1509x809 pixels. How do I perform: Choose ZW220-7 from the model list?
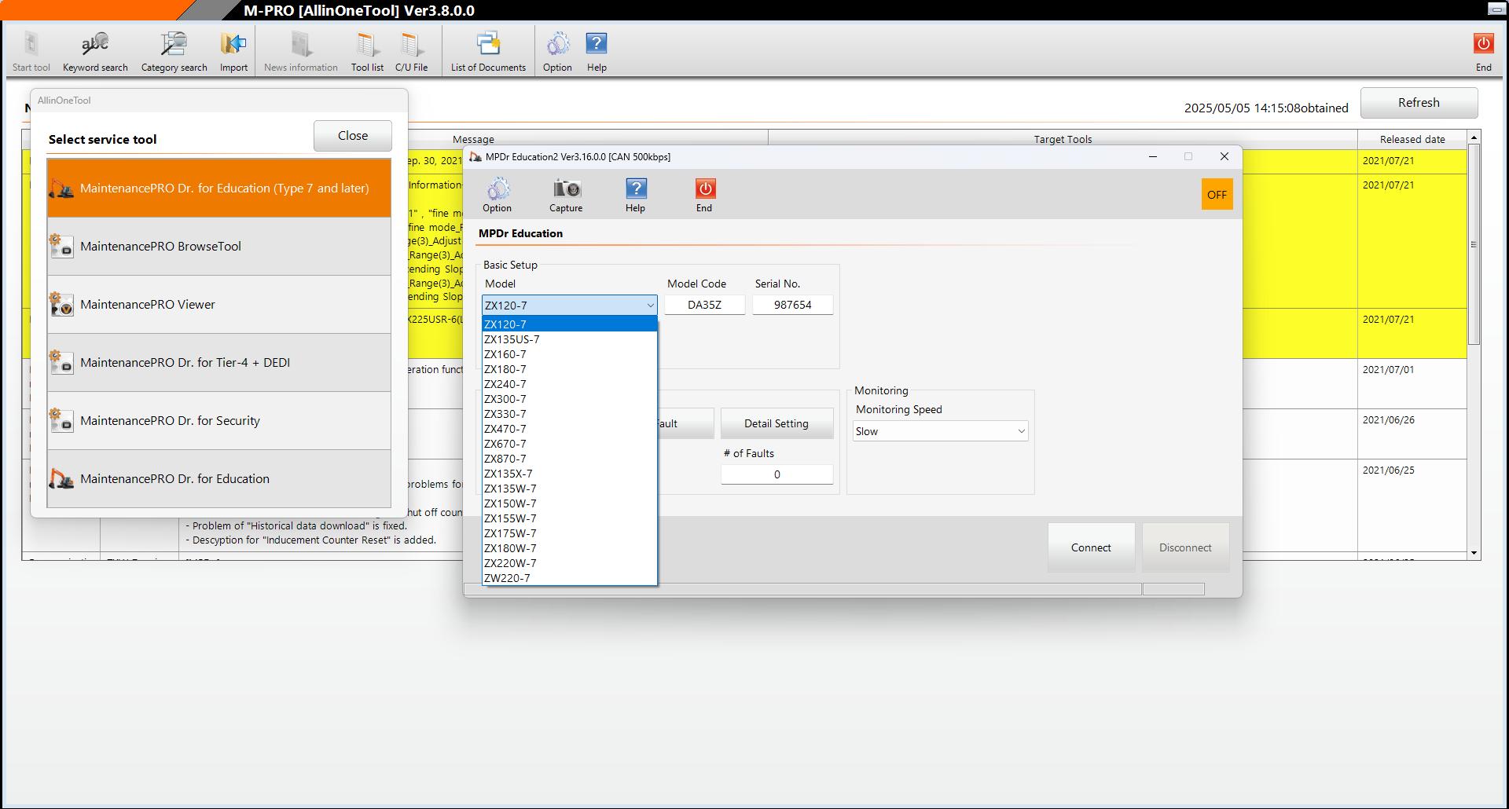(570, 578)
